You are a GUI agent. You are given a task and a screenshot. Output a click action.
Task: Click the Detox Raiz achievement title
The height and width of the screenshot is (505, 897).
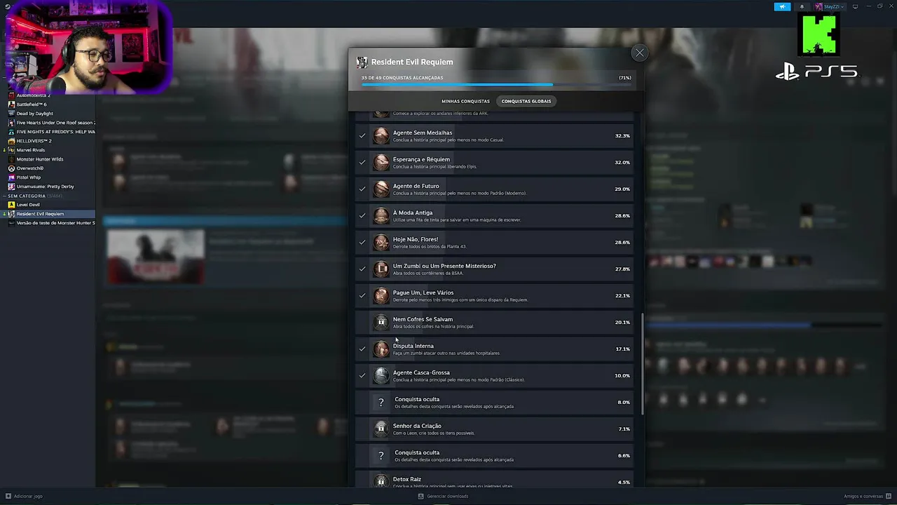pyautogui.click(x=407, y=479)
